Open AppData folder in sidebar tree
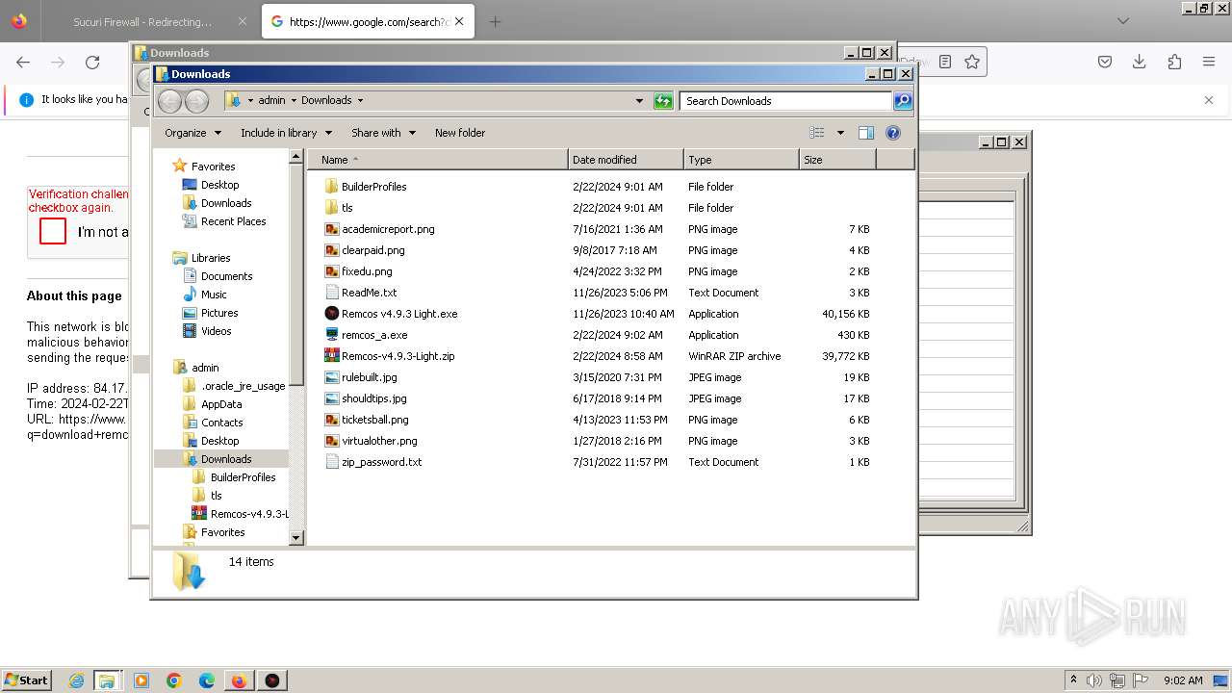This screenshot has height=693, width=1232. [x=213, y=404]
